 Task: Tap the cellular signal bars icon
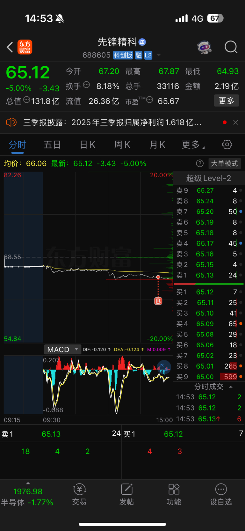[x=182, y=18]
